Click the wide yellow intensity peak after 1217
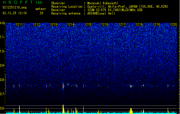This screenshot has height=114, width=180. click(x=131, y=111)
